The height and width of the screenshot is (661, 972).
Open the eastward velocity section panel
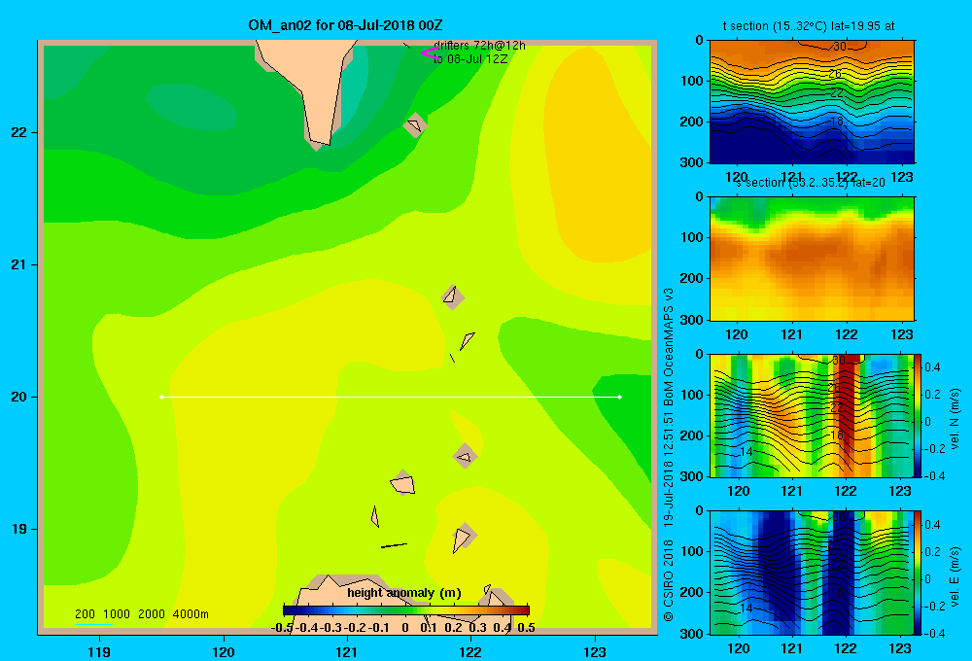click(x=812, y=573)
